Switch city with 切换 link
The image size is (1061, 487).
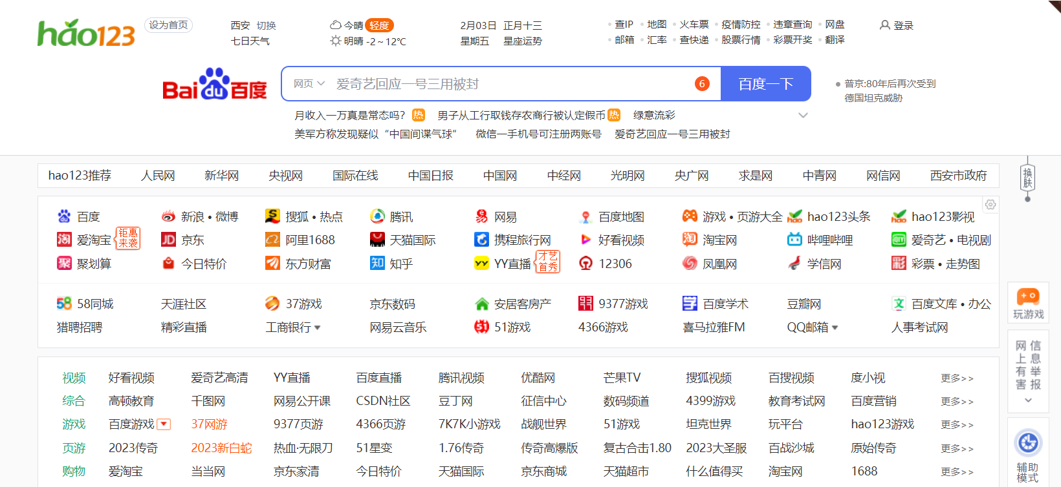267,25
